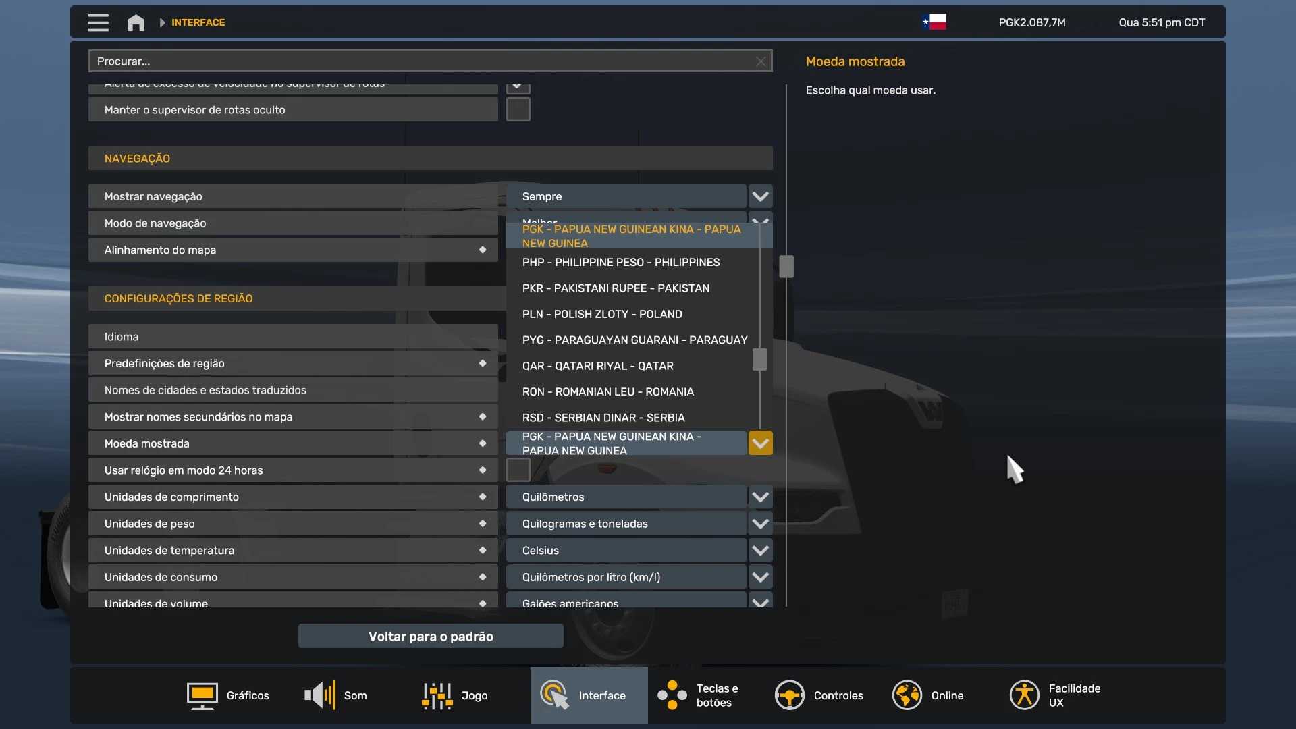1296x729 pixels.
Task: Expand the Unidades de comprimento dropdown
Action: [760, 497]
